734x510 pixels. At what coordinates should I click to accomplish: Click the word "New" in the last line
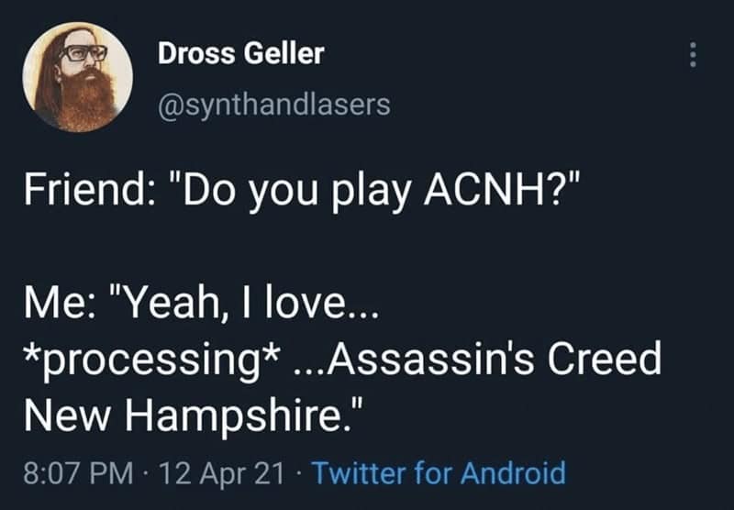[x=61, y=417]
